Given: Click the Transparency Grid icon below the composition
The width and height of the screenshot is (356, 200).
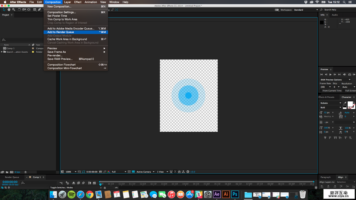Looking at the screenshot, I should click(x=133, y=172).
